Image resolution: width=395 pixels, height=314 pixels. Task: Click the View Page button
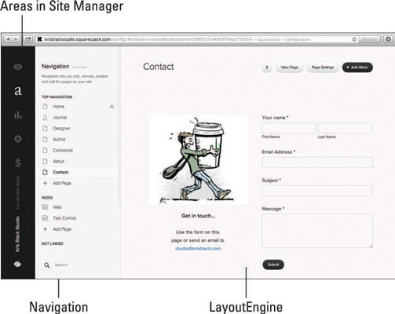pos(289,68)
